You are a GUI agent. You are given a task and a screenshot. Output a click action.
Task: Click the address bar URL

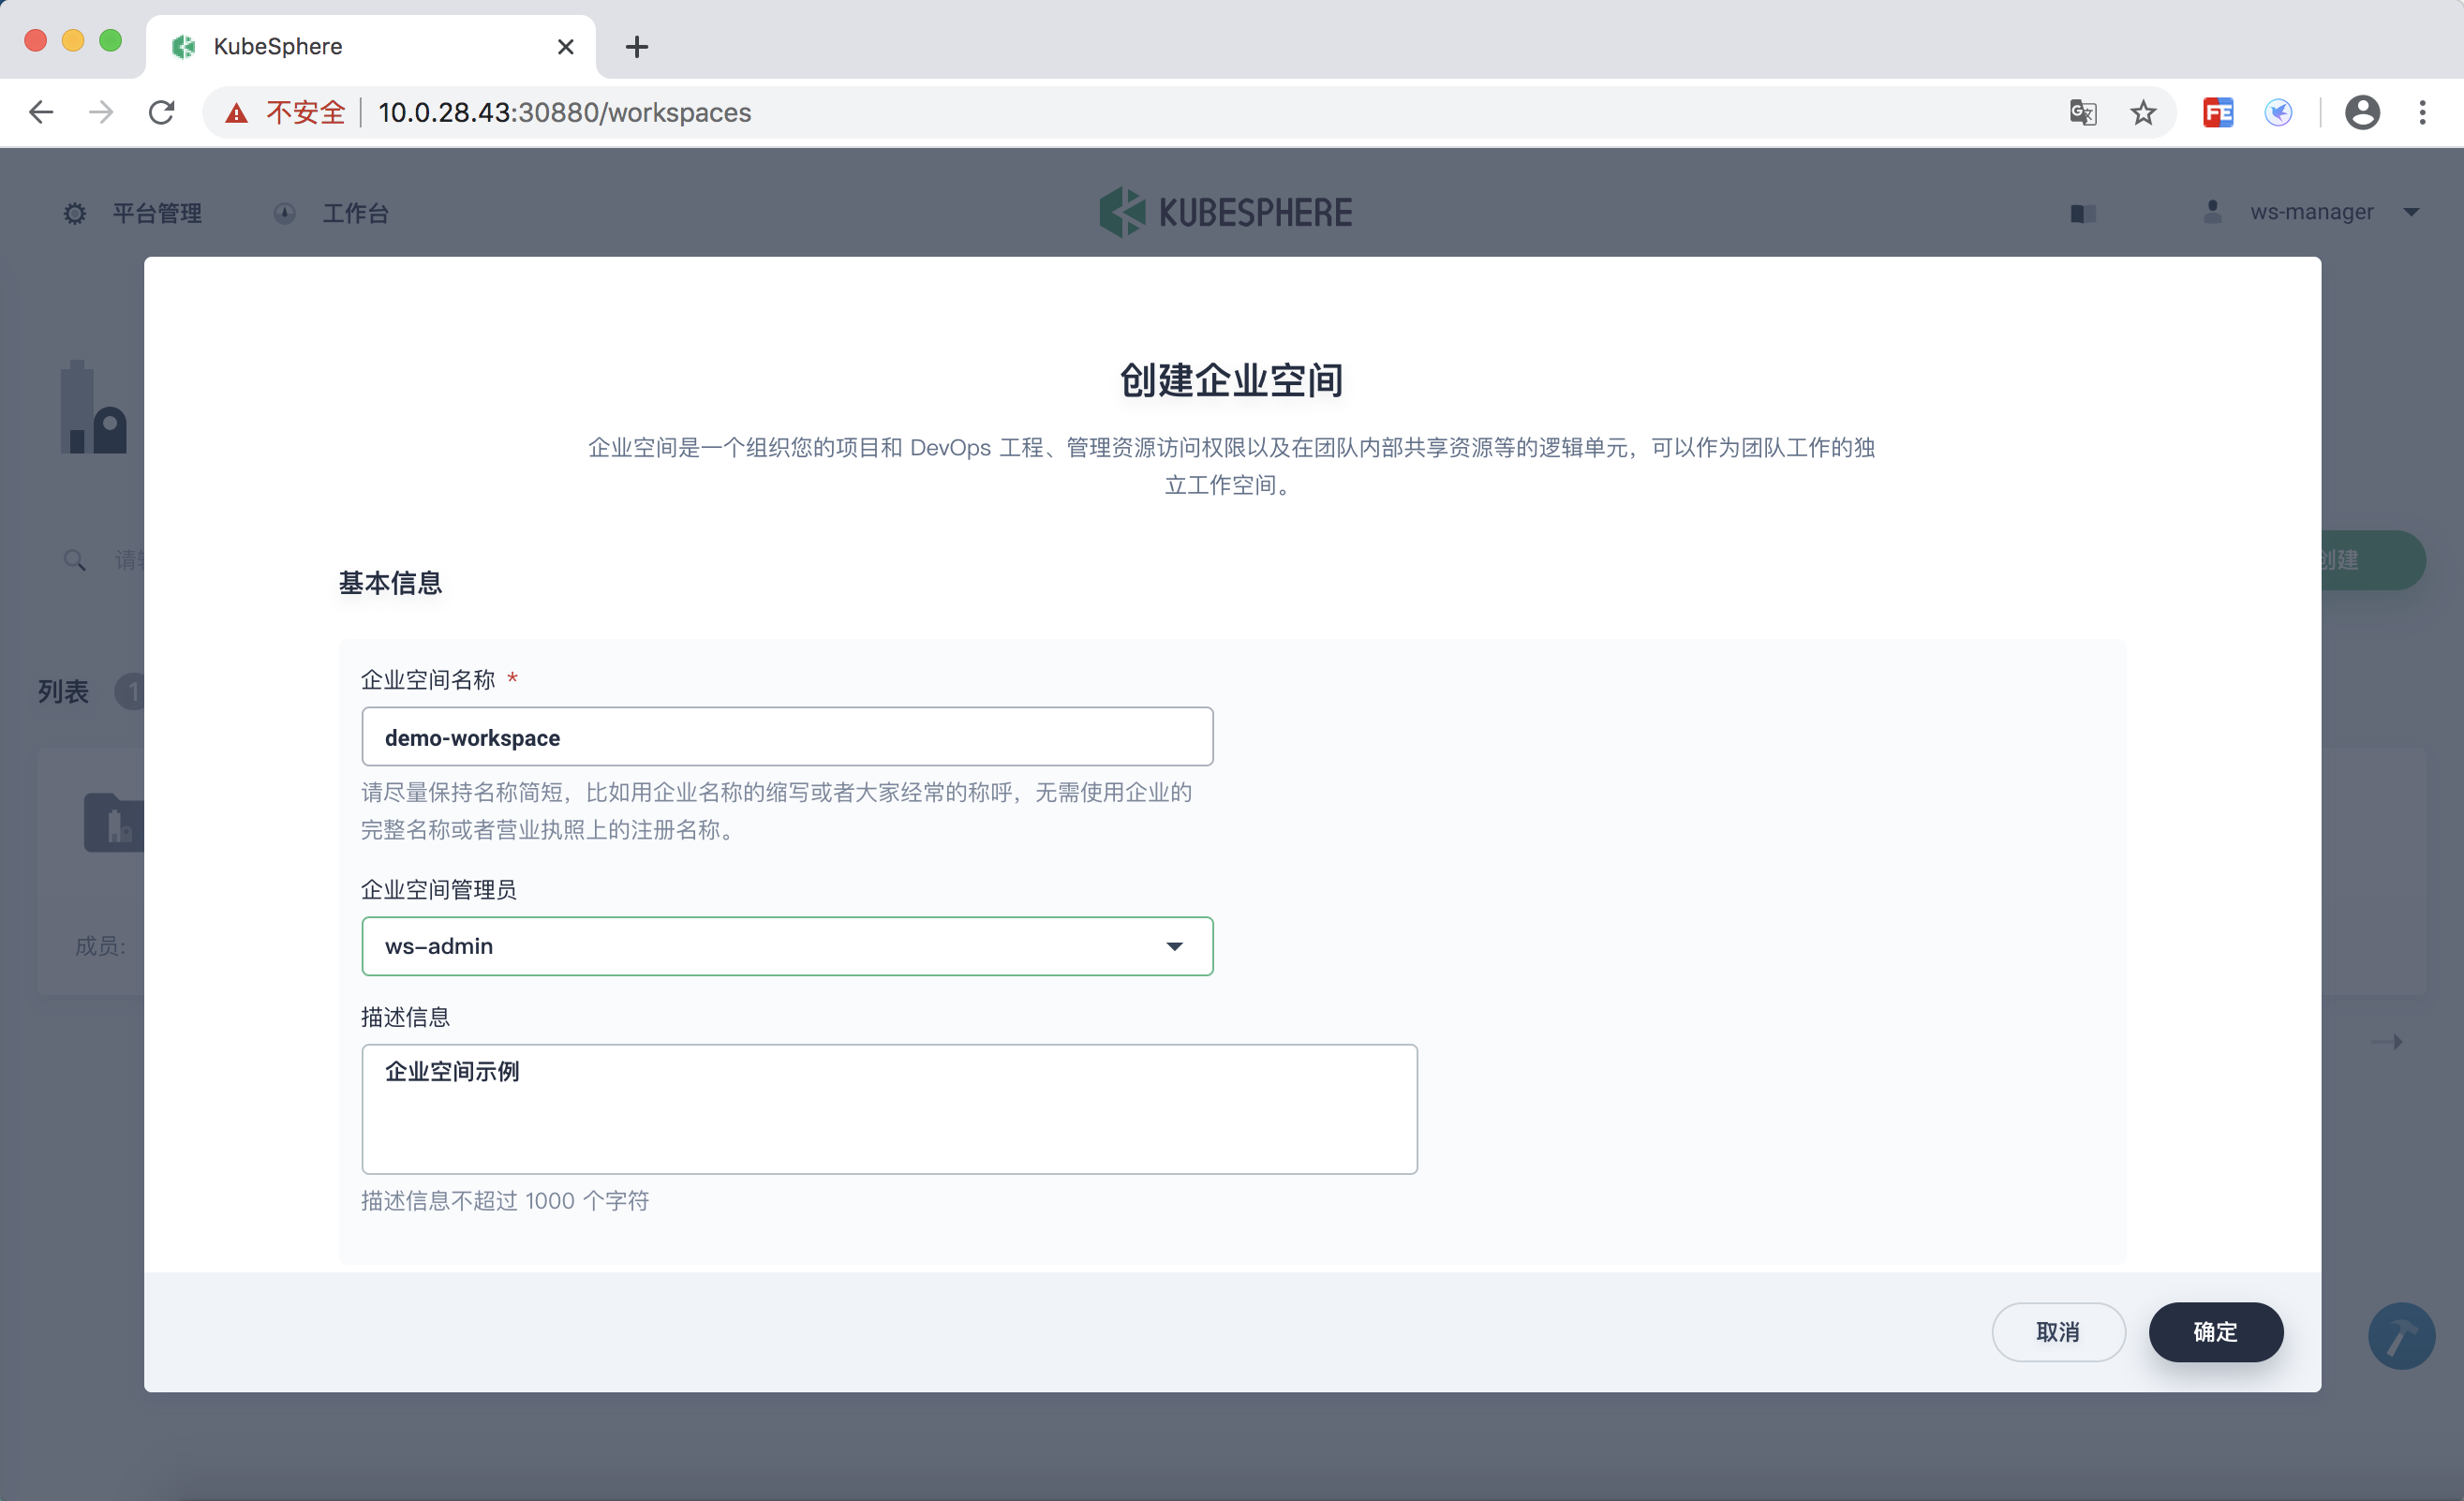click(564, 112)
